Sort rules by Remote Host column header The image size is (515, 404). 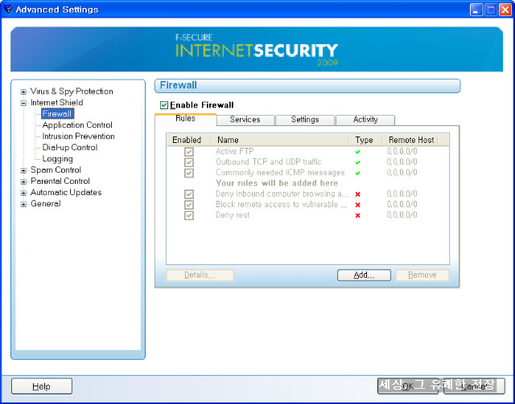click(410, 140)
